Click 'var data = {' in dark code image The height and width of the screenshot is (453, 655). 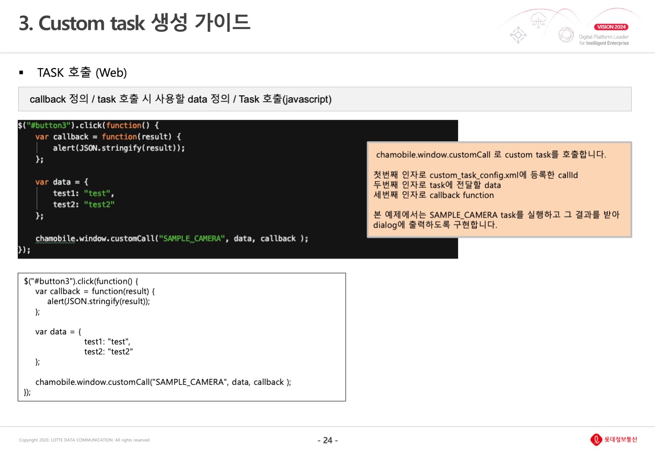[x=62, y=182]
